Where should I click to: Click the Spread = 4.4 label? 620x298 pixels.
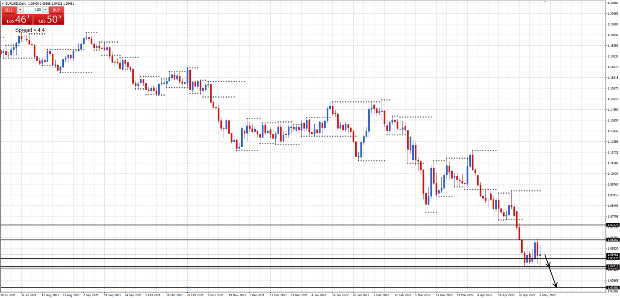click(30, 30)
